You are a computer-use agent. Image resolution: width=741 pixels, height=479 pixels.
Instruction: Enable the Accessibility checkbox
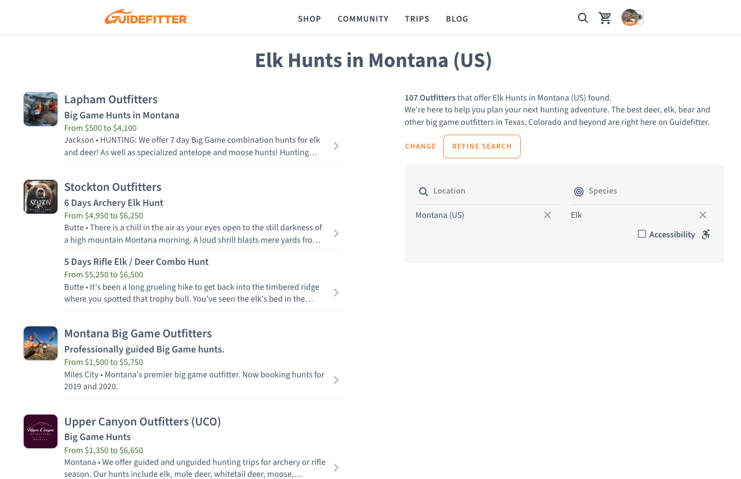(x=641, y=234)
